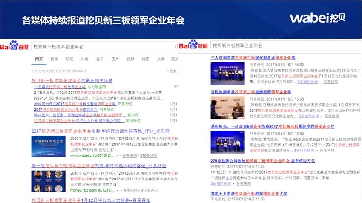Open result 第一届挖贝新三板领军企业年会来袭 网易财经
This screenshot has width=362, height=203.
(x=98, y=166)
